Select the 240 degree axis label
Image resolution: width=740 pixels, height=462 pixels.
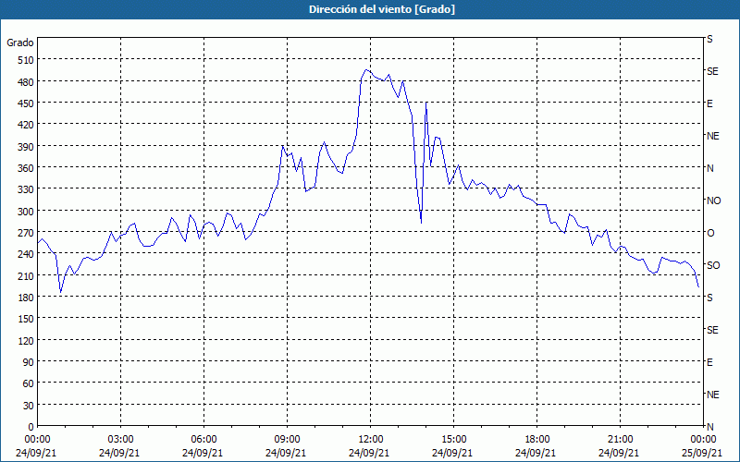[x=26, y=254]
